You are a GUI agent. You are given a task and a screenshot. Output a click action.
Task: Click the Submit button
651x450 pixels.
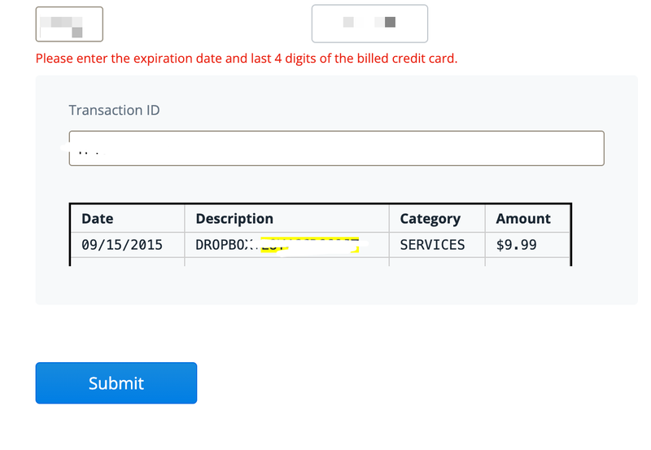click(116, 383)
